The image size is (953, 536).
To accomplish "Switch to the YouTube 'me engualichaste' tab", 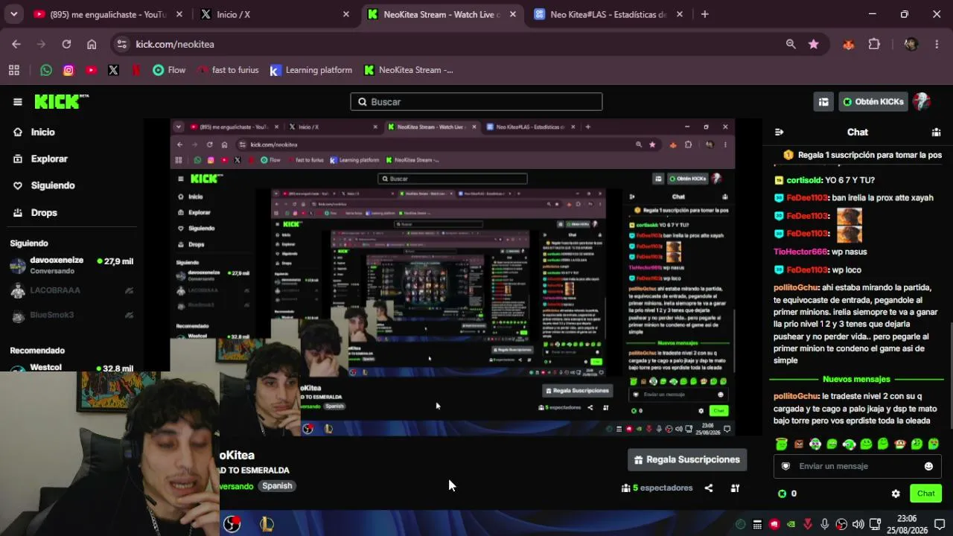I will click(109, 14).
